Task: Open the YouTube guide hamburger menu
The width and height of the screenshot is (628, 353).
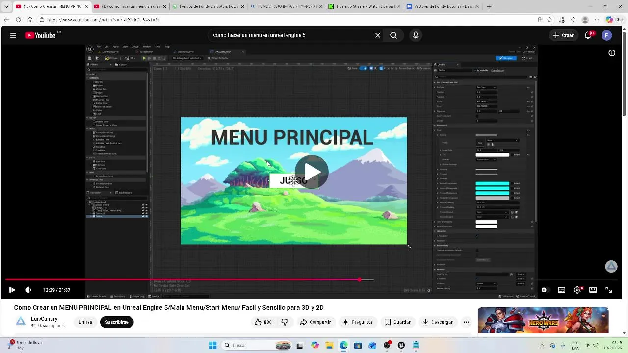Action: (13, 35)
